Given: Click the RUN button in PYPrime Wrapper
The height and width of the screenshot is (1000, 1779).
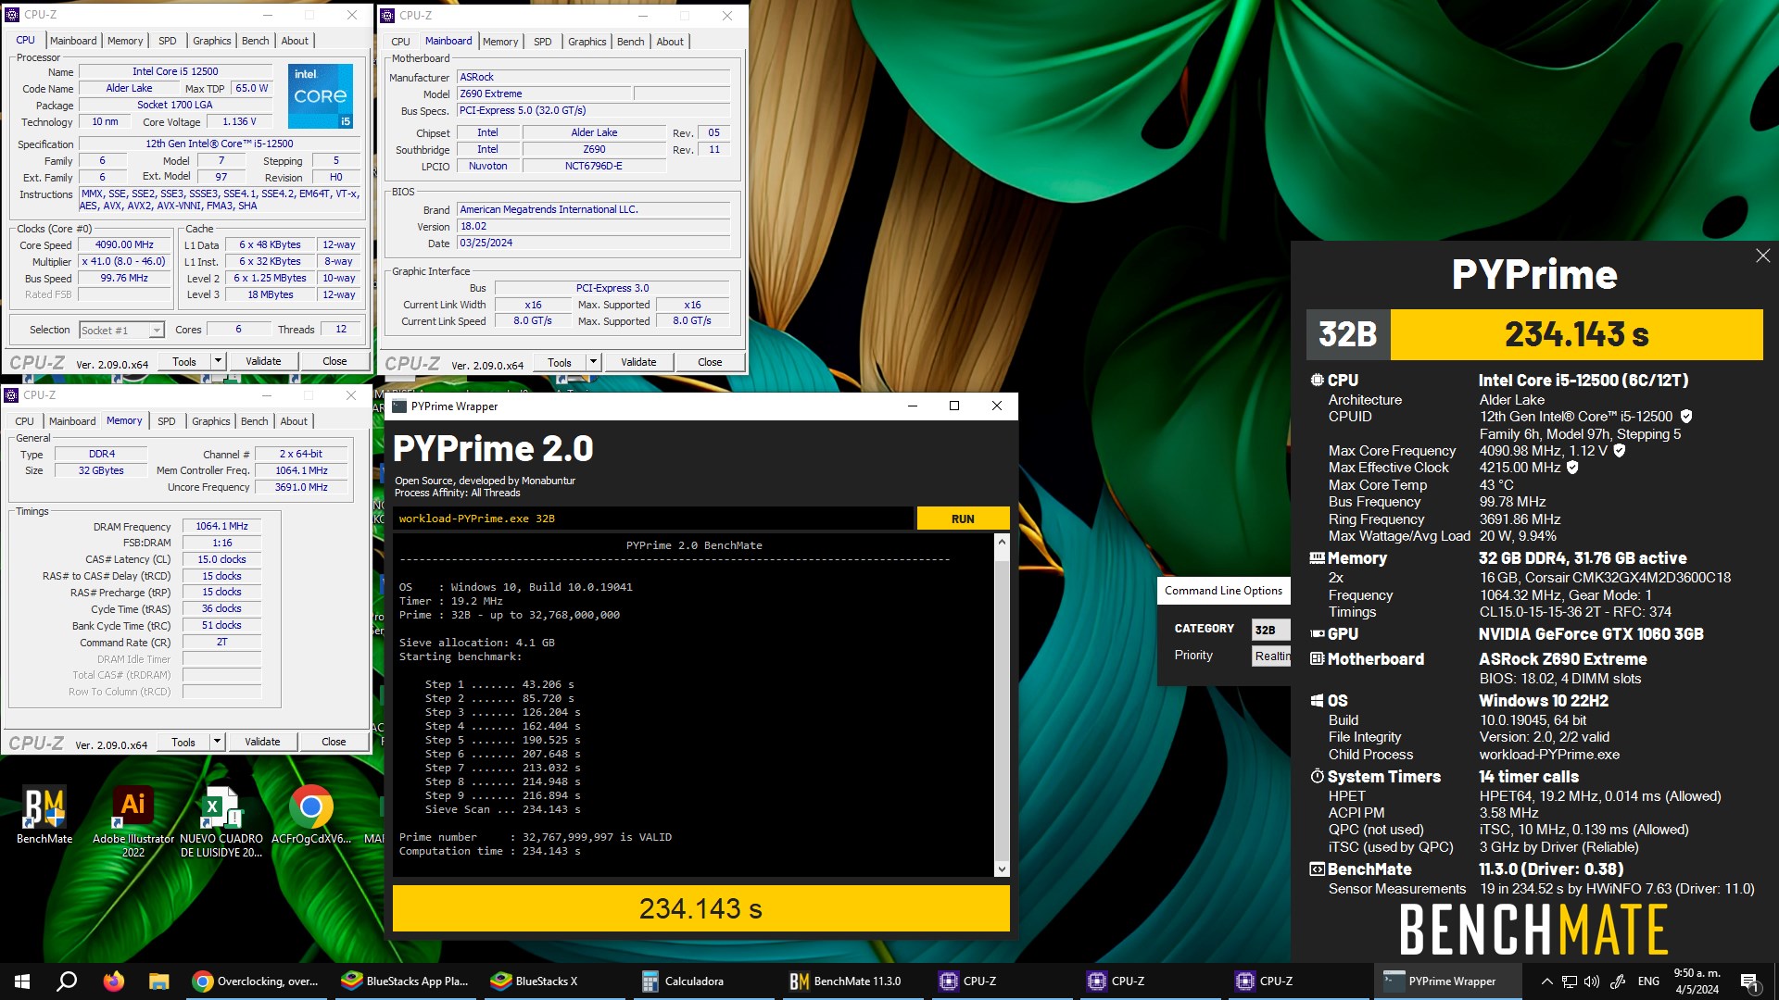Looking at the screenshot, I should tap(963, 519).
